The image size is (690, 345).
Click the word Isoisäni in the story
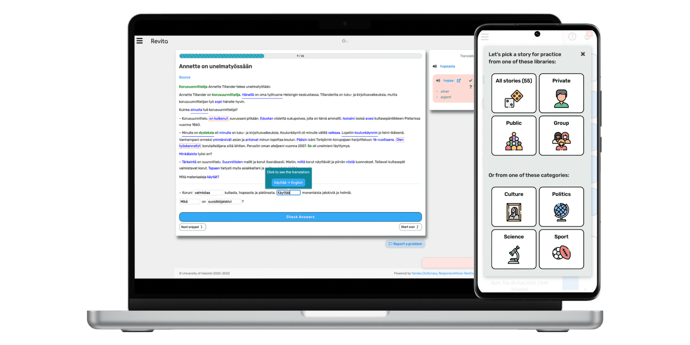point(348,118)
